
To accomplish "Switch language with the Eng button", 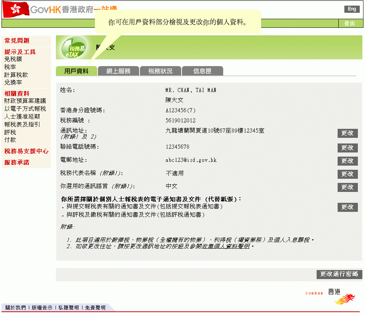I will 351,9.
